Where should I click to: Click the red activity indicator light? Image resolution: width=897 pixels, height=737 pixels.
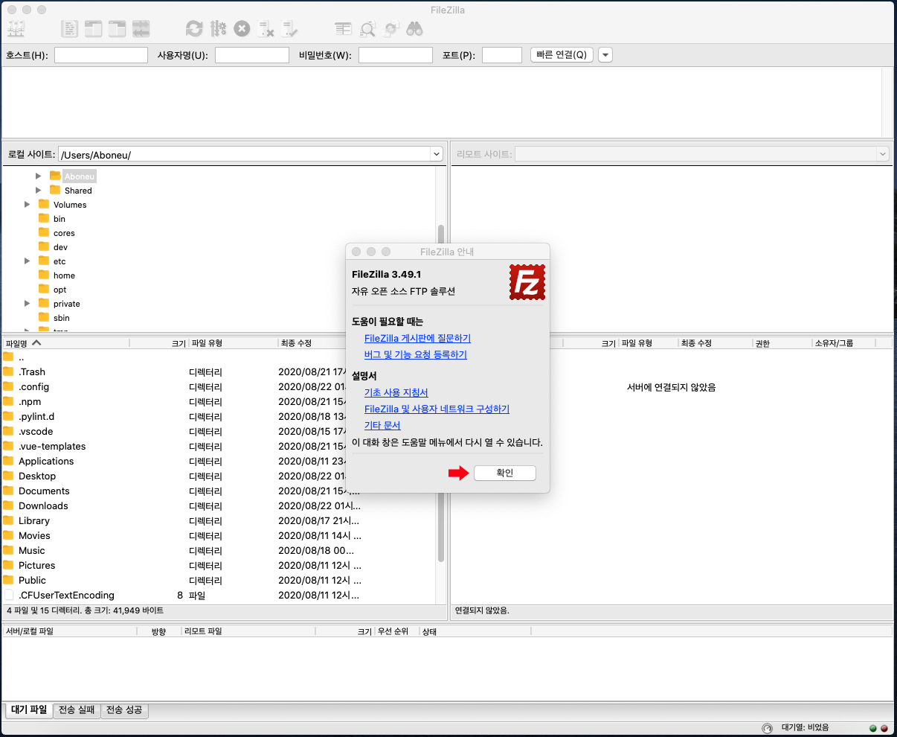tap(884, 728)
